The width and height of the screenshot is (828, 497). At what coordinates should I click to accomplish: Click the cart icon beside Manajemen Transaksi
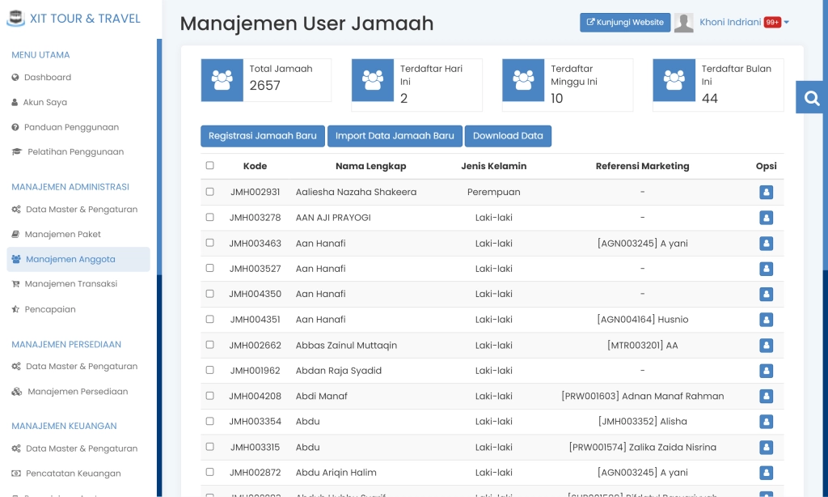[17, 284]
